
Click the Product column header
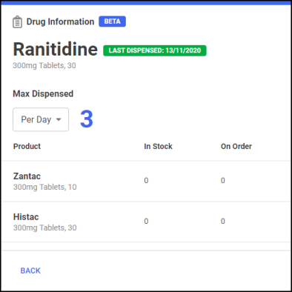click(27, 146)
